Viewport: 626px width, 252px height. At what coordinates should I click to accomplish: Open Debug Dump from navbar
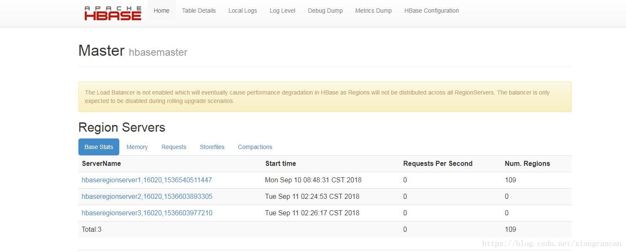coord(325,11)
